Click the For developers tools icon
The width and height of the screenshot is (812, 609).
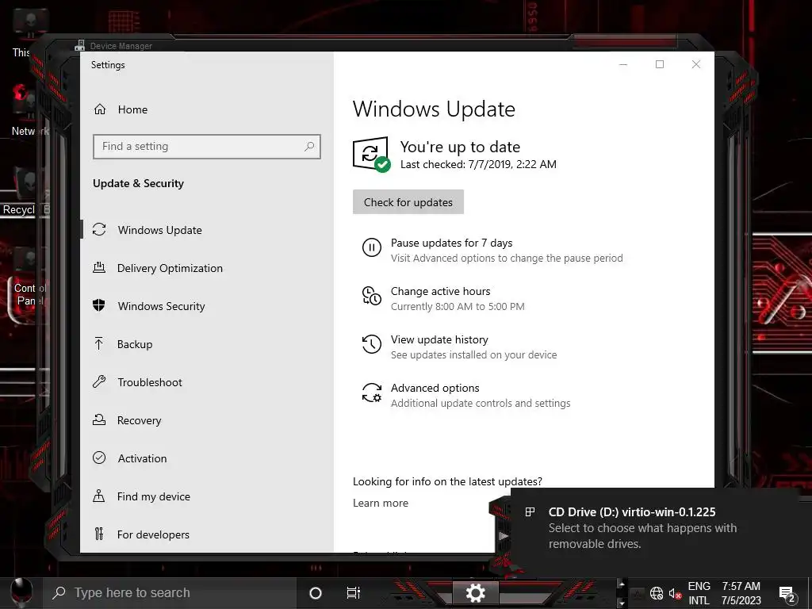tap(99, 534)
